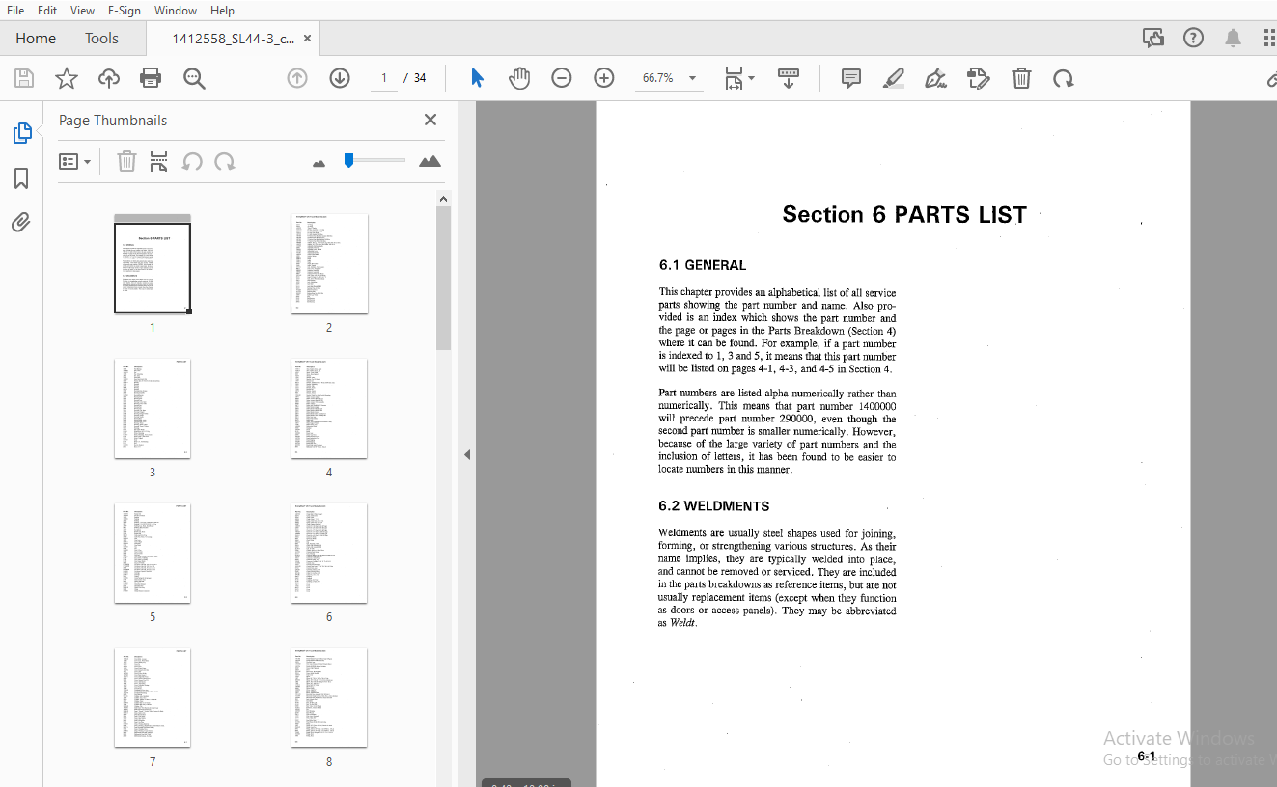Close the 1412558_SL44-3 document tab

point(307,39)
